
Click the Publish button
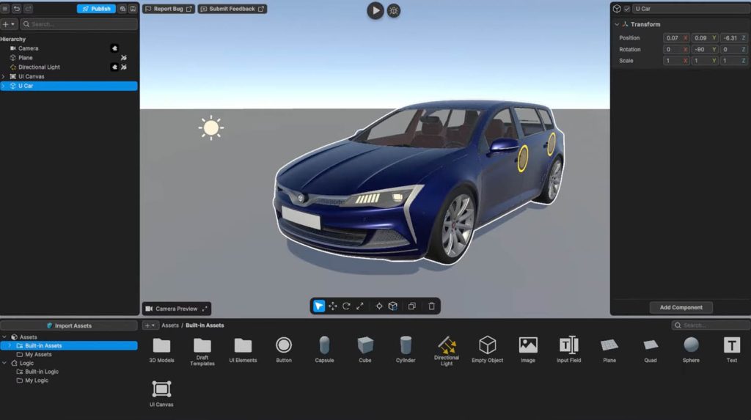[x=96, y=9]
